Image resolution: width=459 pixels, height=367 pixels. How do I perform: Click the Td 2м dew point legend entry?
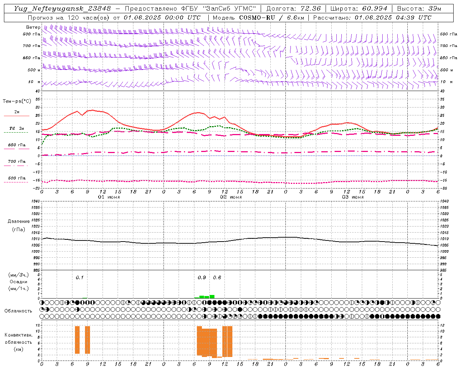pos(17,128)
